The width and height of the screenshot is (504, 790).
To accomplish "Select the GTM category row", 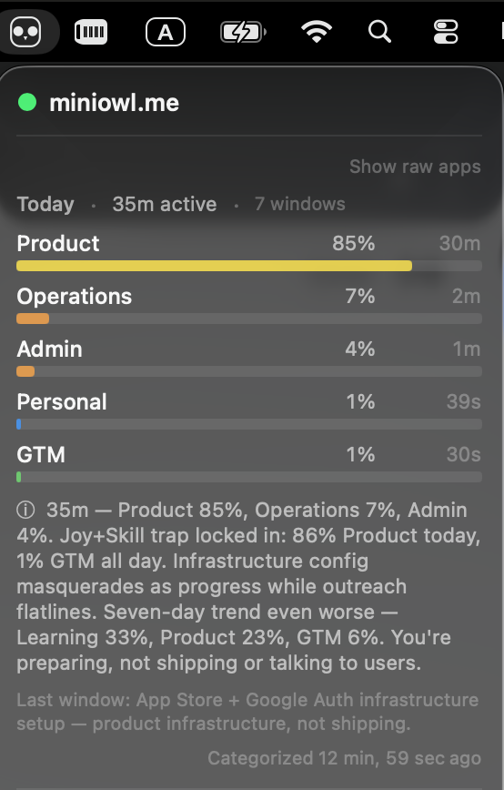I will [x=249, y=463].
